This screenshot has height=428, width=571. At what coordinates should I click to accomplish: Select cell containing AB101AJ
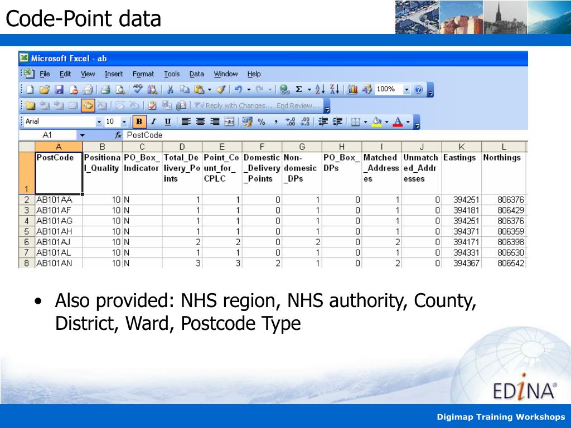[59, 242]
